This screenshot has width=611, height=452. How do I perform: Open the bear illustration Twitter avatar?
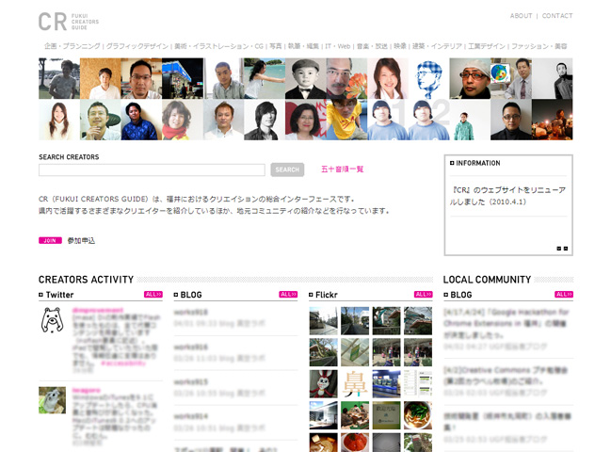click(x=52, y=320)
